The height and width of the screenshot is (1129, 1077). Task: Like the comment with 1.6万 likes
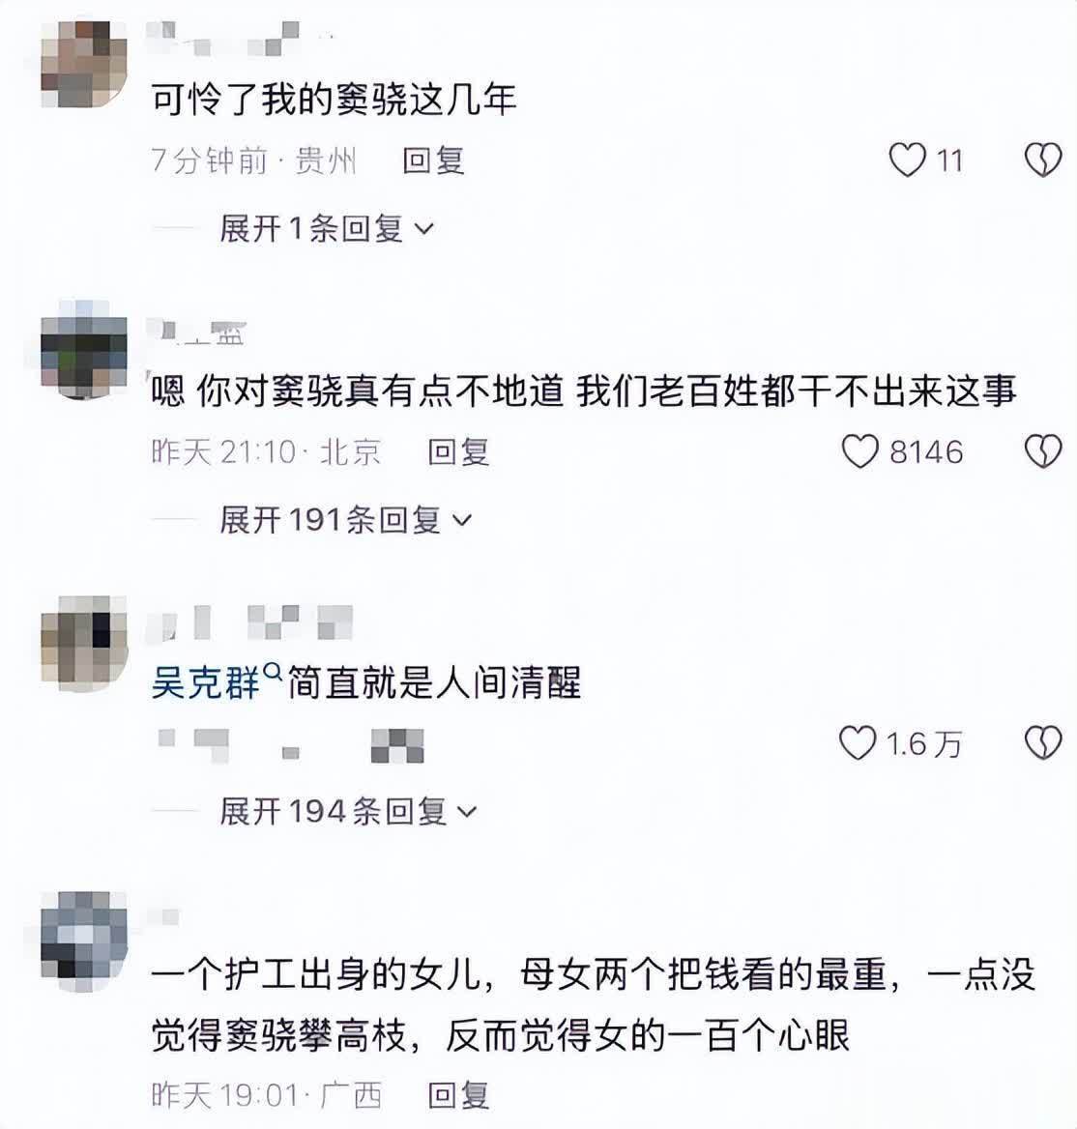point(858,743)
